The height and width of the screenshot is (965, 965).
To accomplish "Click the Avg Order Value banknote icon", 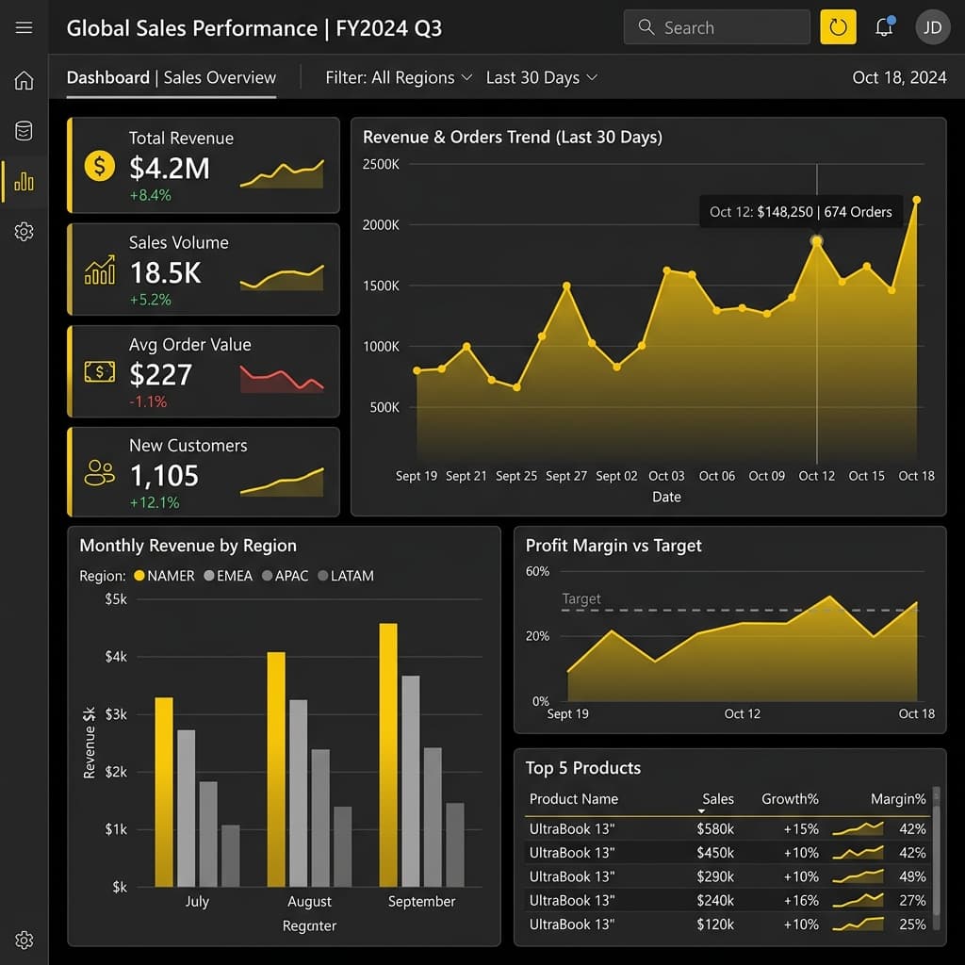I will (100, 371).
